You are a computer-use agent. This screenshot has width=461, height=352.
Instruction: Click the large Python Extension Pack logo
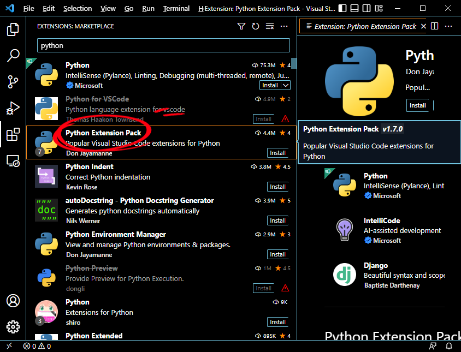[359, 81]
